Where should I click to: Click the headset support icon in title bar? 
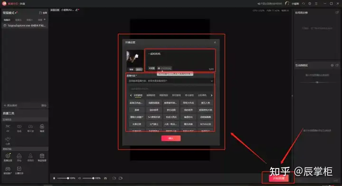pyautogui.click(x=287, y=3)
